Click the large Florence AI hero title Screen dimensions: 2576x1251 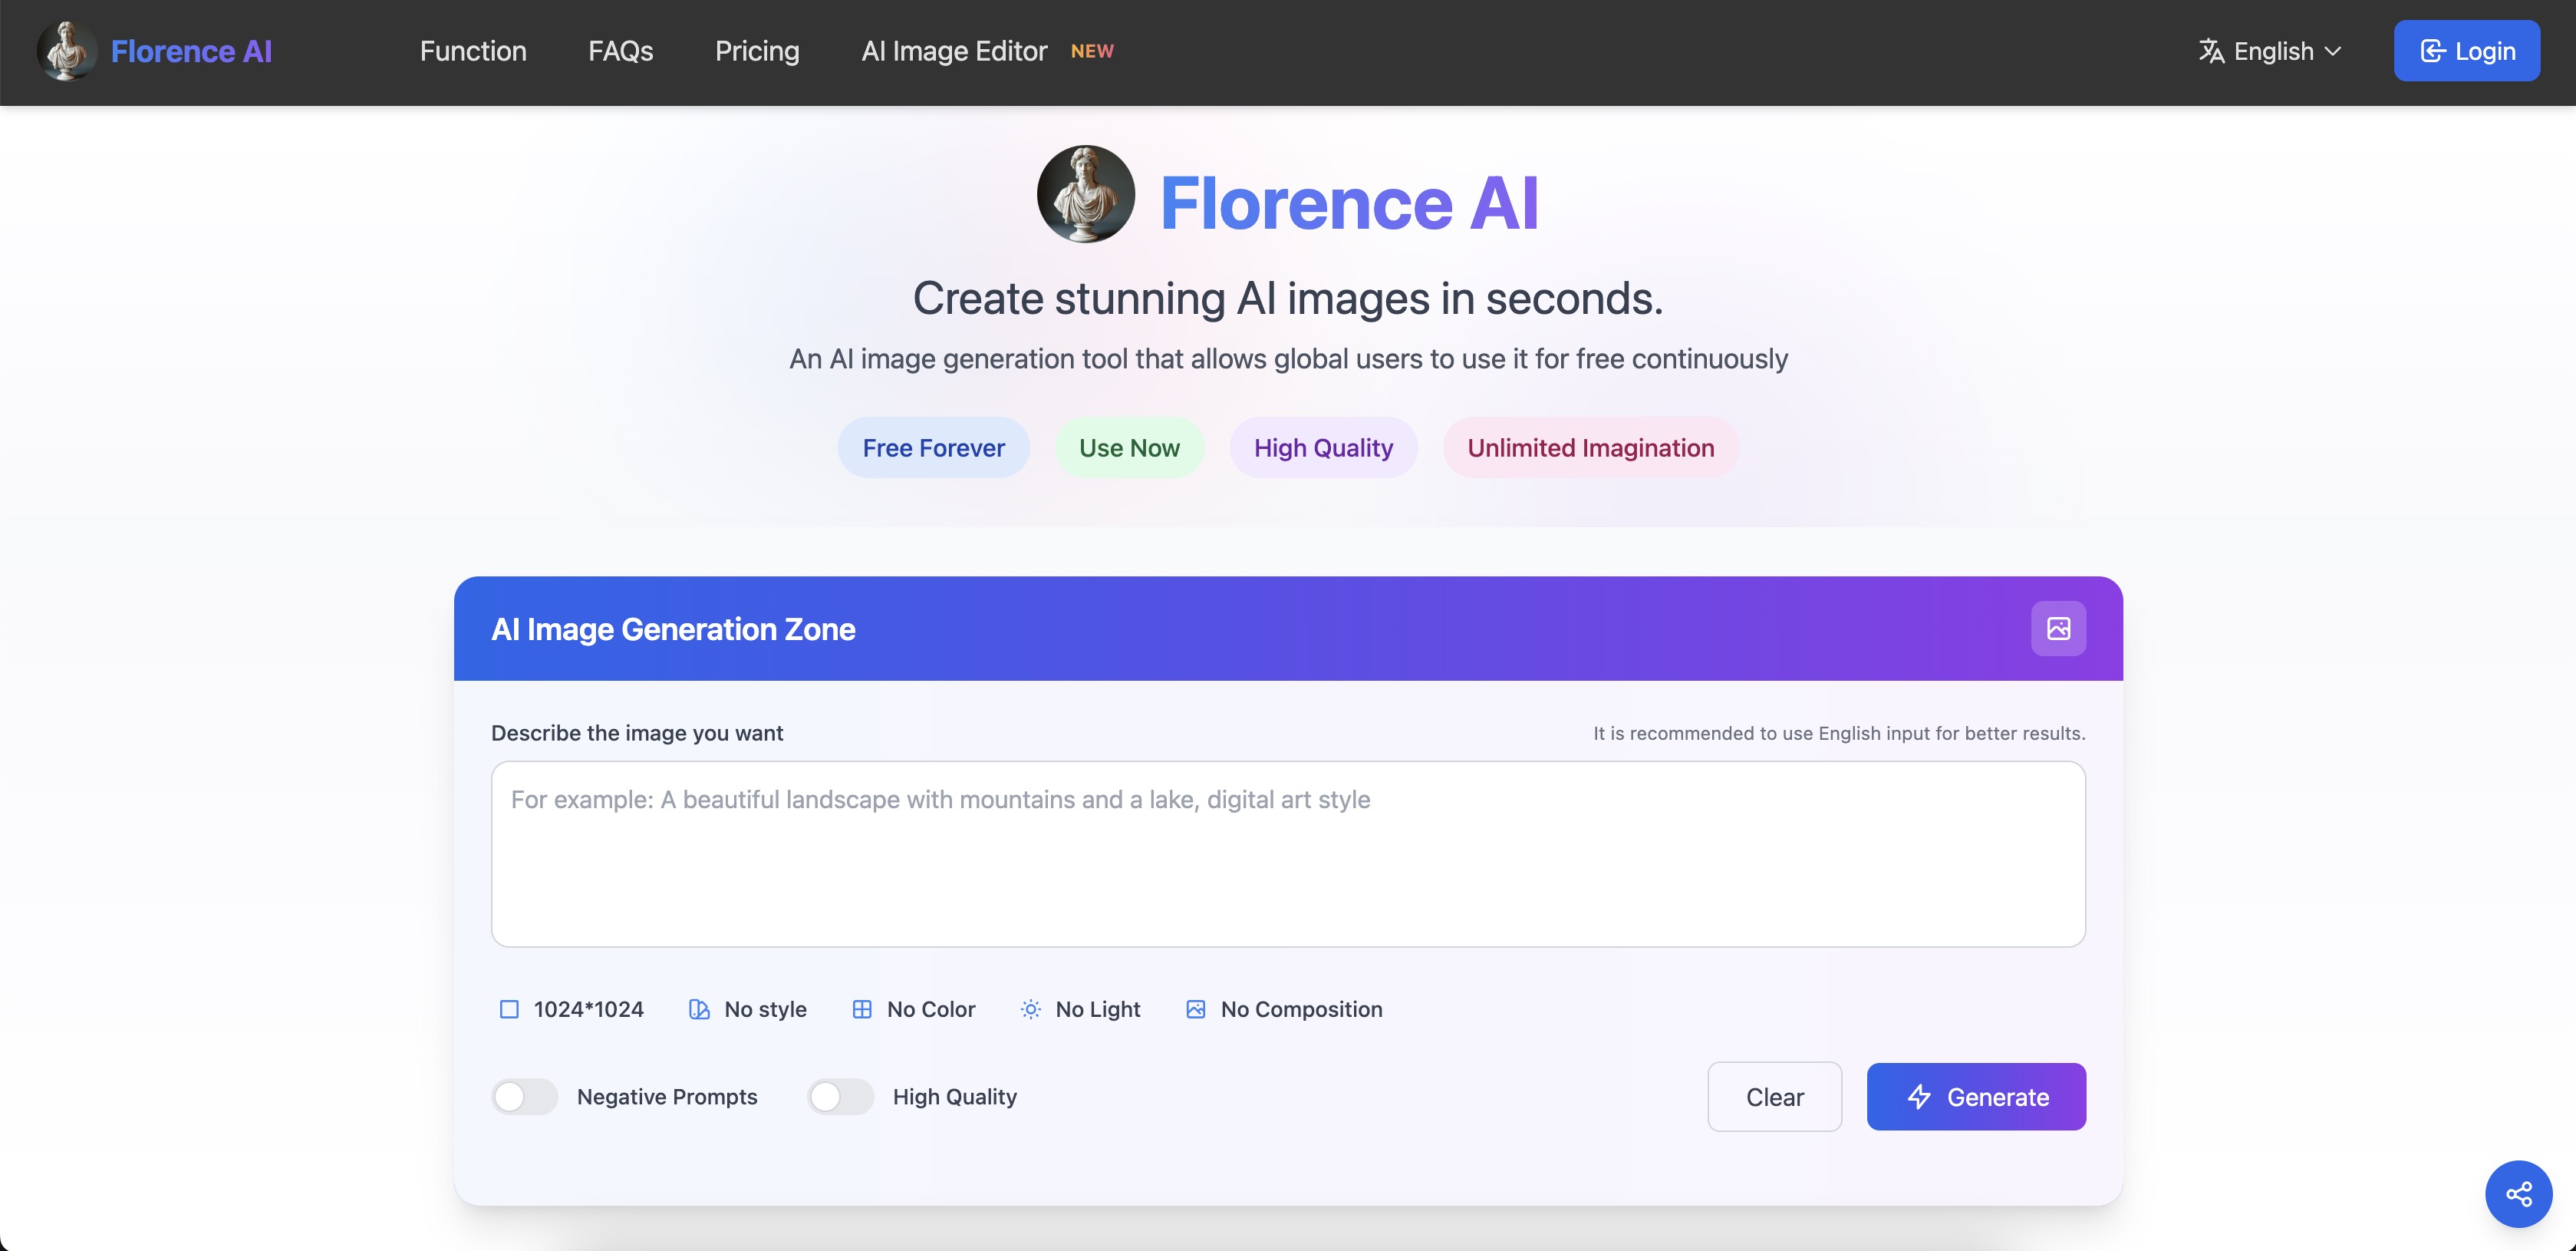[1349, 203]
